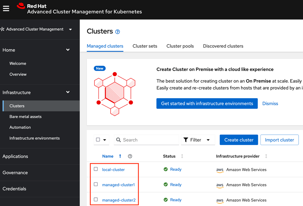This screenshot has height=206, width=303.
Task: Open Bare metal assets in sidebar
Action: [x=25, y=117]
